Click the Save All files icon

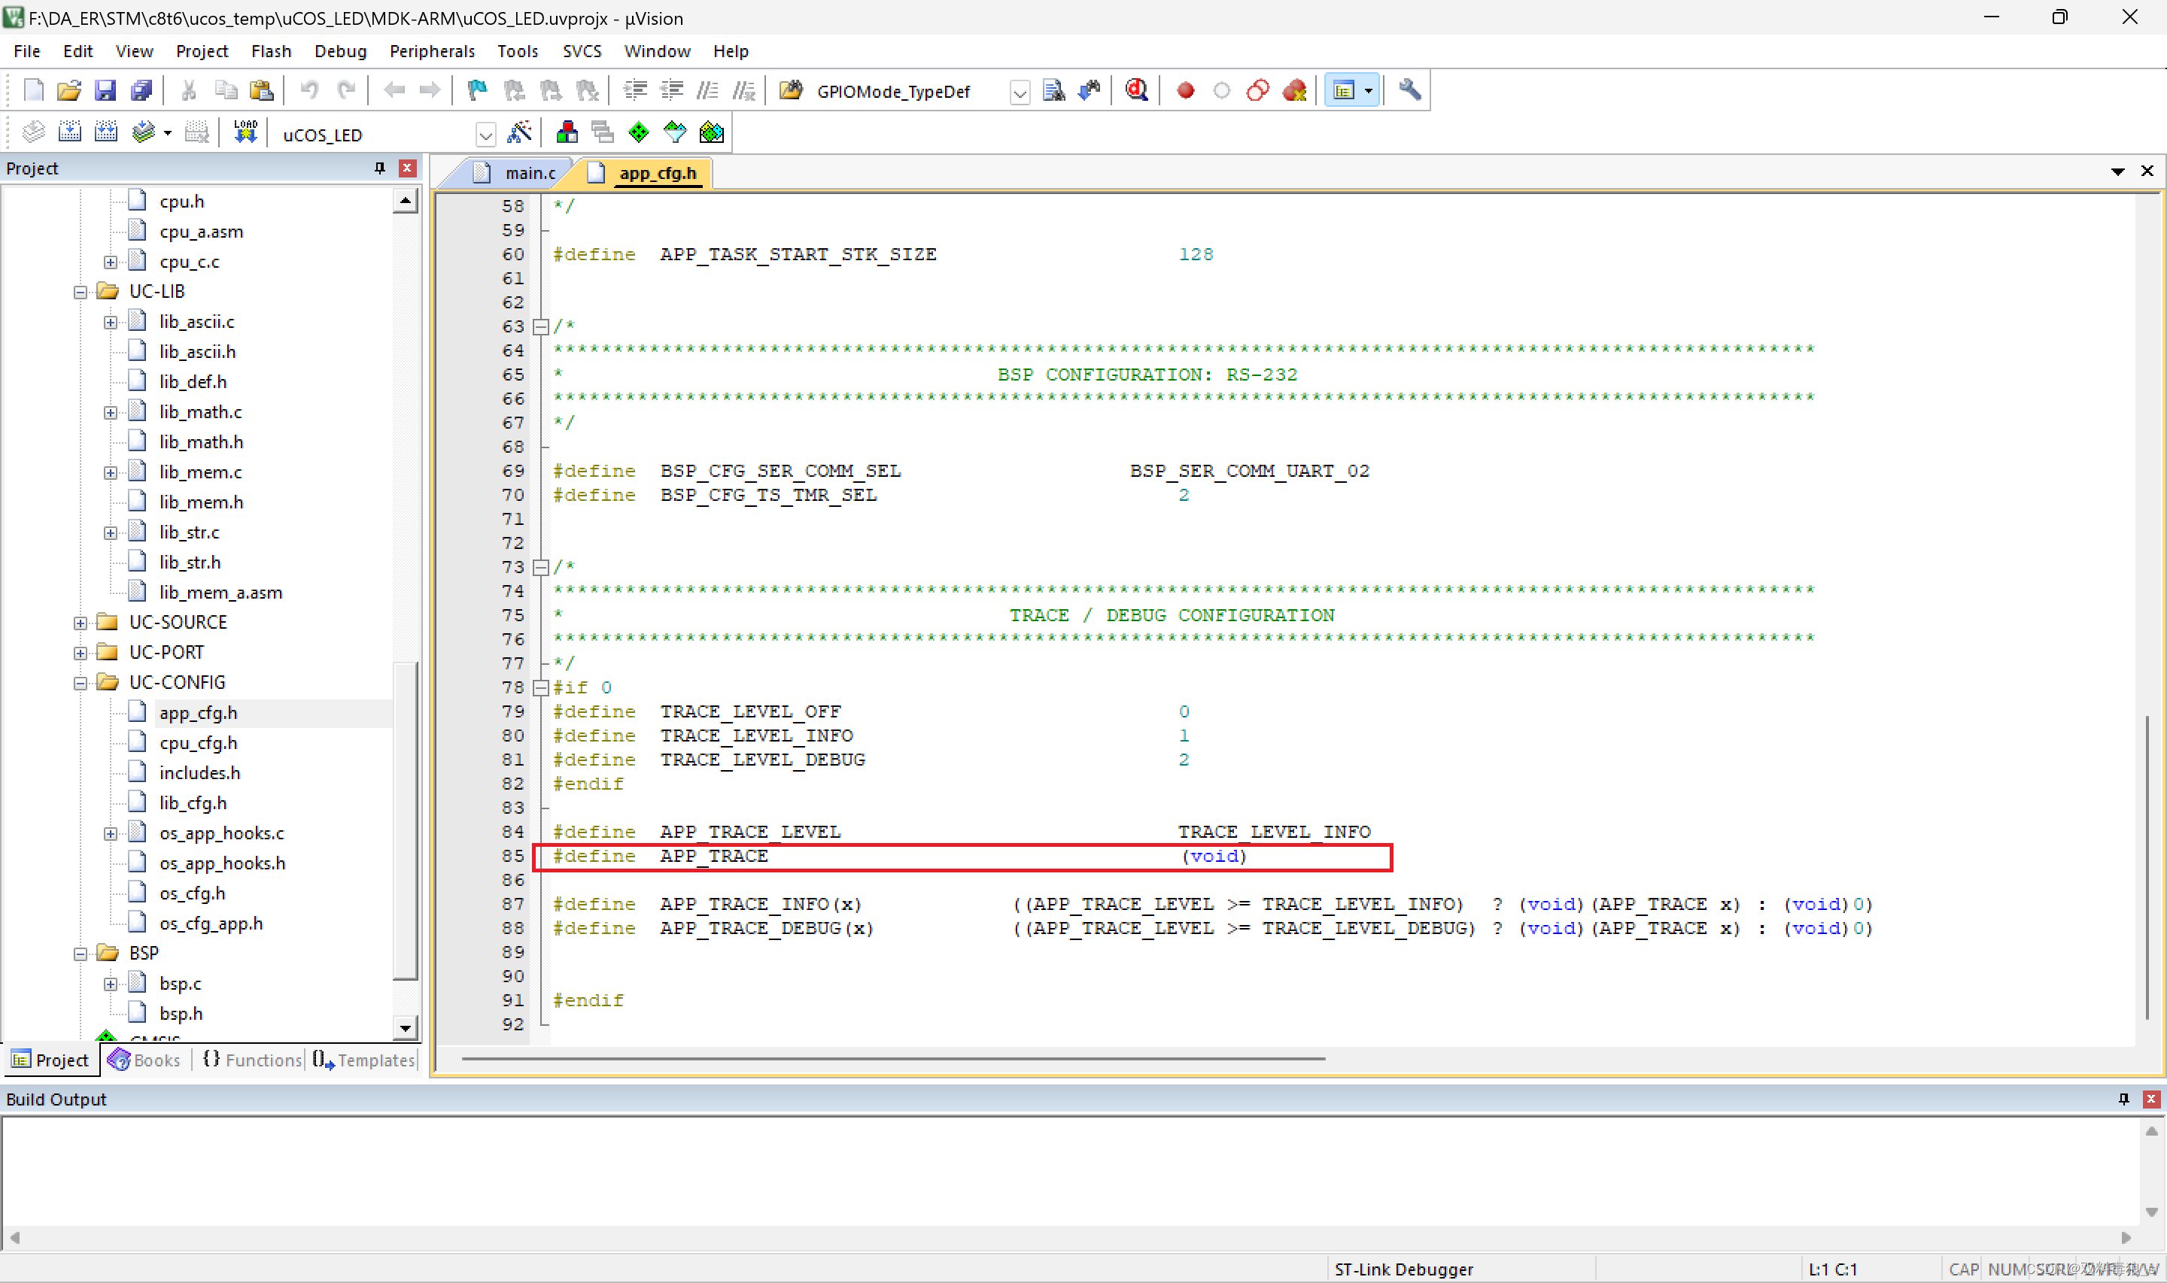(x=141, y=90)
